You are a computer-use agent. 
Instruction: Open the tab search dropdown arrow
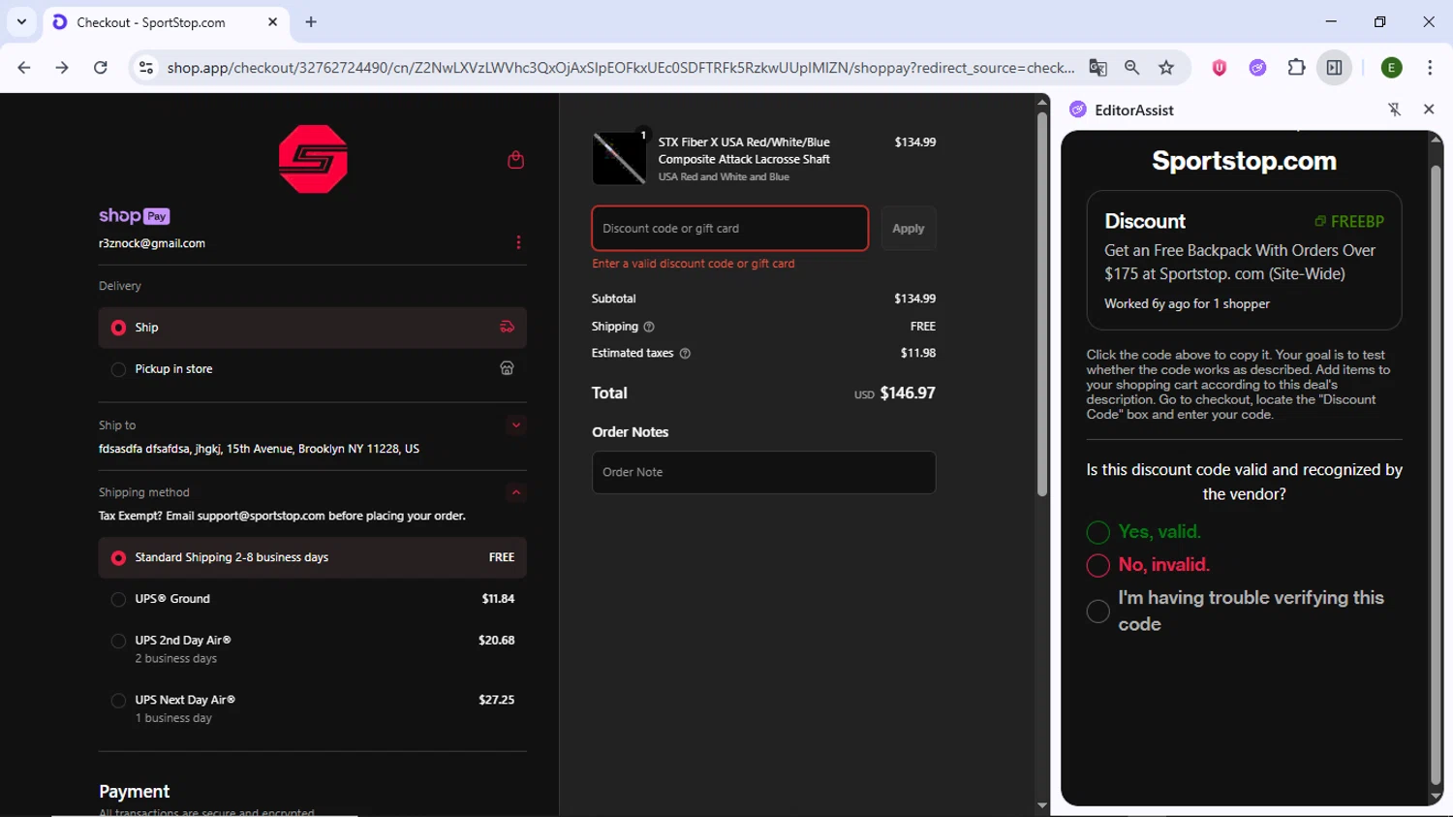[x=21, y=21]
